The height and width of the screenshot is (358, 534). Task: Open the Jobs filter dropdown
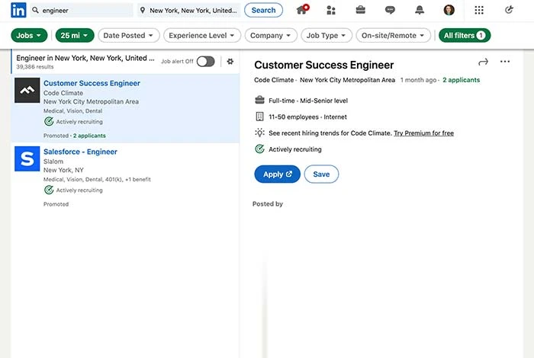(29, 35)
